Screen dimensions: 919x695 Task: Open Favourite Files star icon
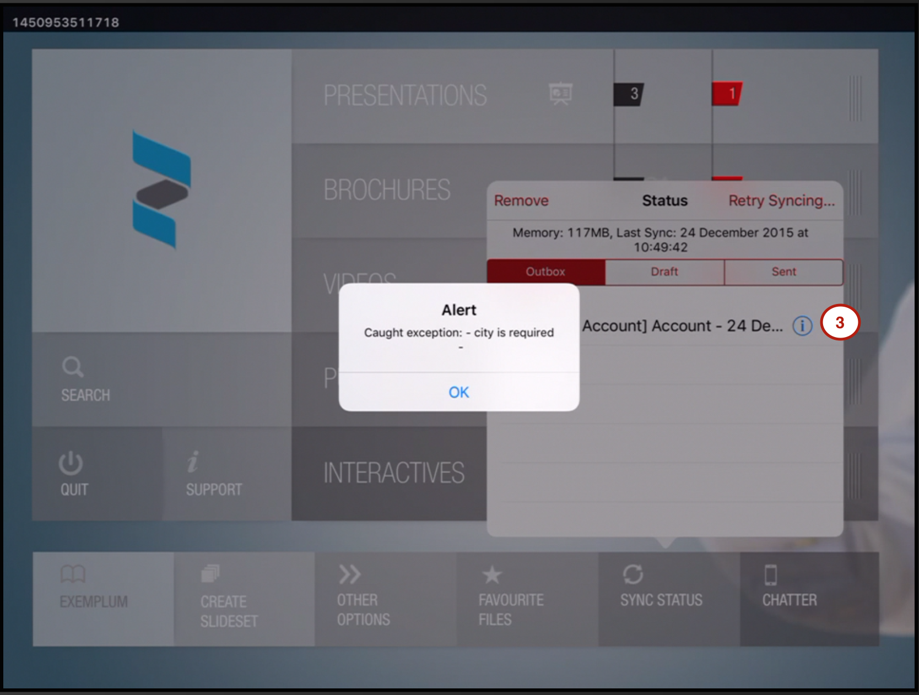coord(491,575)
